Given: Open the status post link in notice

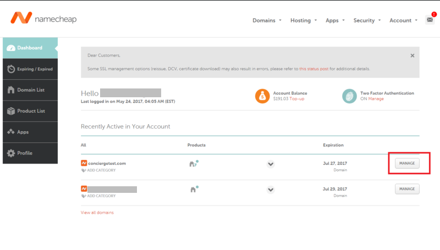Looking at the screenshot, I should pyautogui.click(x=314, y=69).
